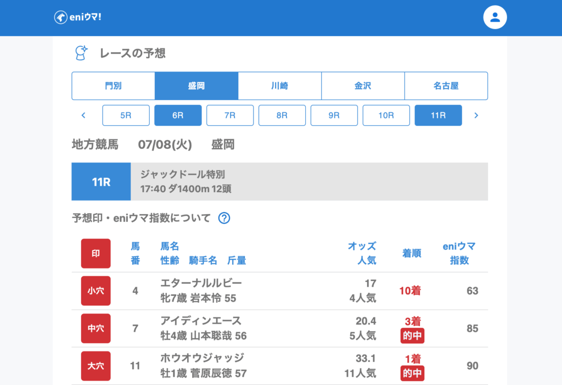The width and height of the screenshot is (562, 385).
Task: Jump to race 9R
Action: tap(334, 115)
